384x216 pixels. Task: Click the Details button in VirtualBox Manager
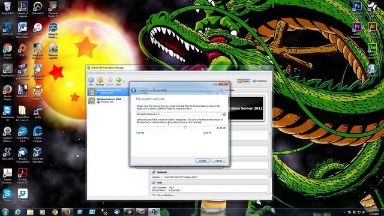pyautogui.click(x=244, y=81)
